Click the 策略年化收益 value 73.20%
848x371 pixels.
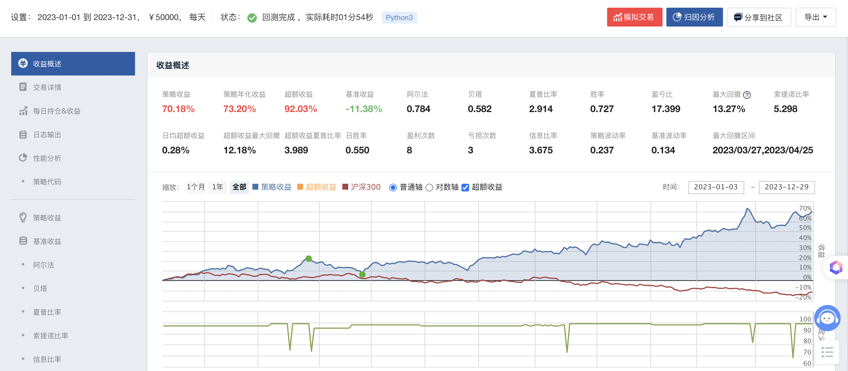pos(239,109)
